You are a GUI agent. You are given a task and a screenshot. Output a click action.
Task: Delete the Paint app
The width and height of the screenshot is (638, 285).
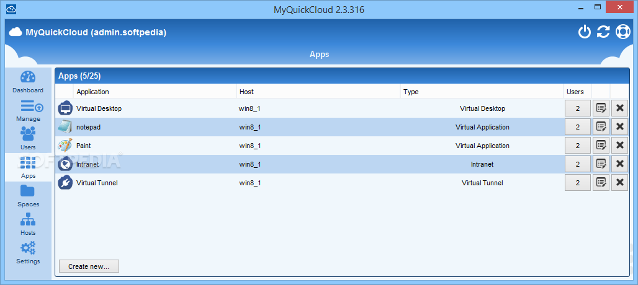pyautogui.click(x=619, y=146)
